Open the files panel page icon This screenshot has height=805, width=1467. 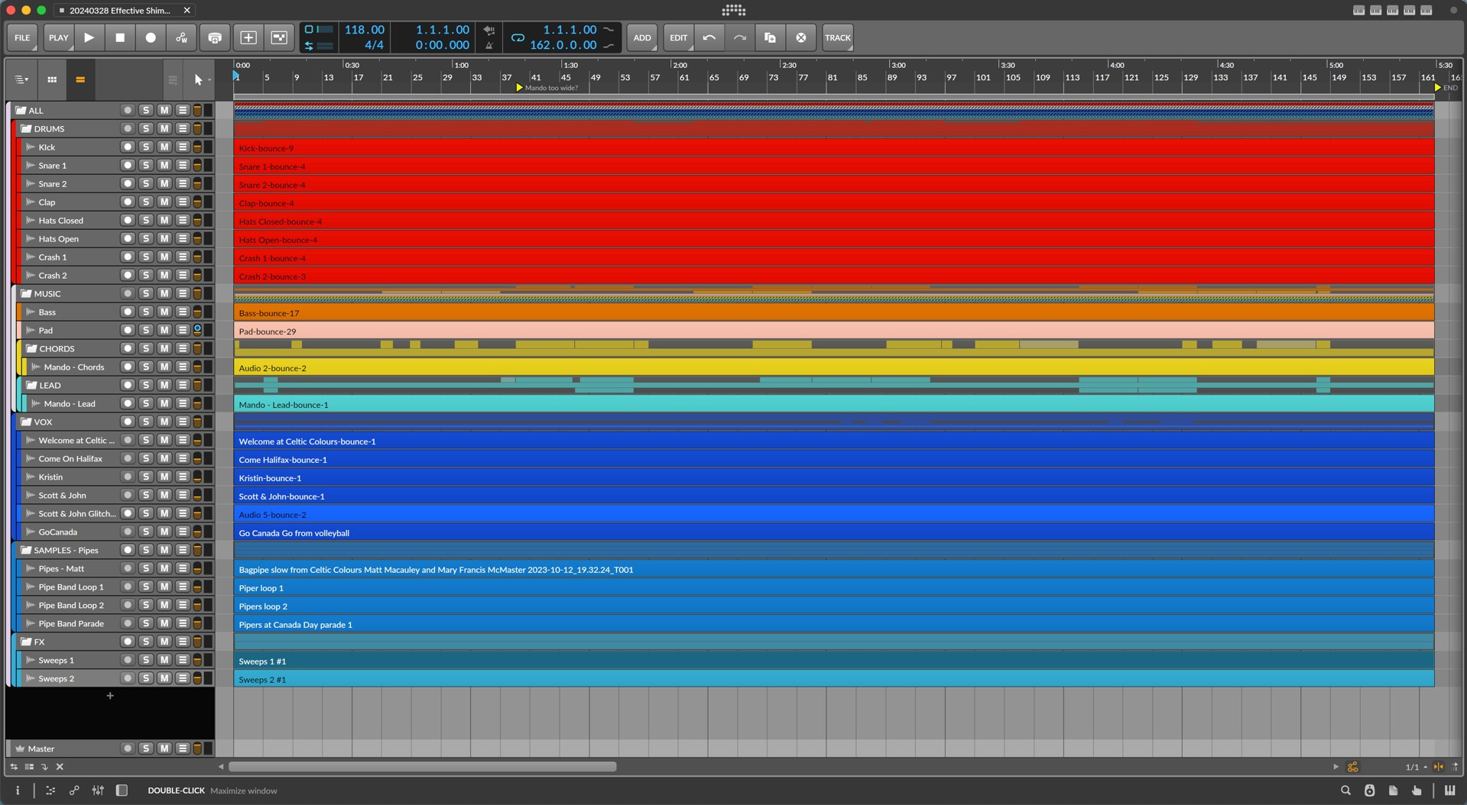pyautogui.click(x=1393, y=791)
